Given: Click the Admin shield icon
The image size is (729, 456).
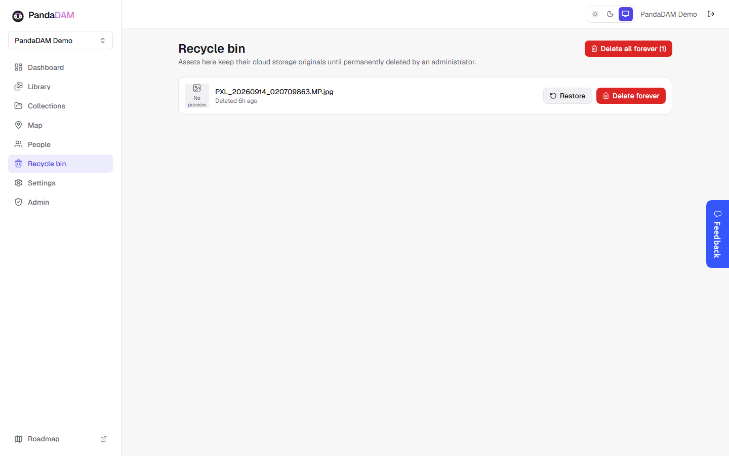Looking at the screenshot, I should [x=19, y=202].
